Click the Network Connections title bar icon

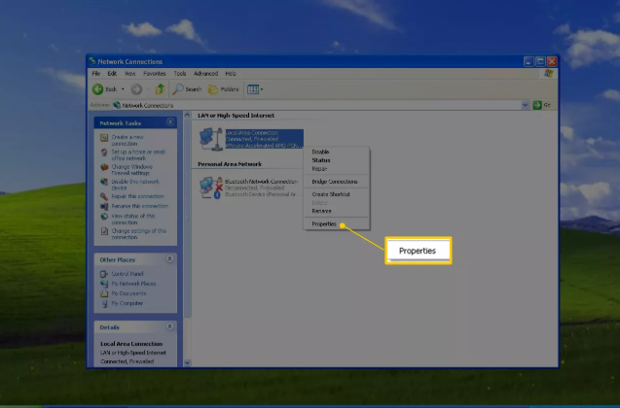pyautogui.click(x=92, y=61)
